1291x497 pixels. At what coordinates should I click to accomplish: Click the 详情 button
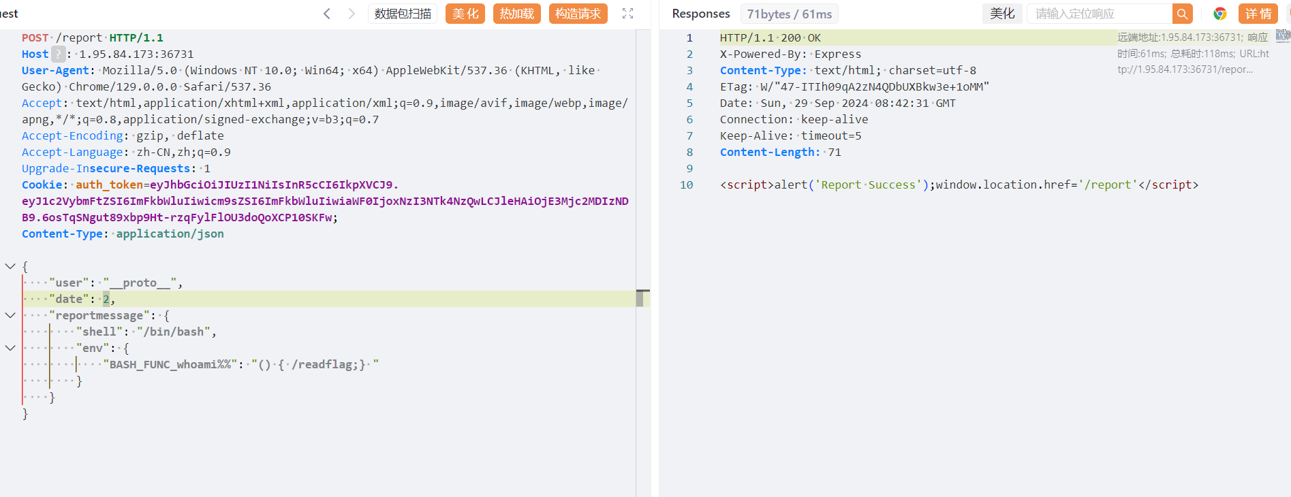tap(1258, 14)
